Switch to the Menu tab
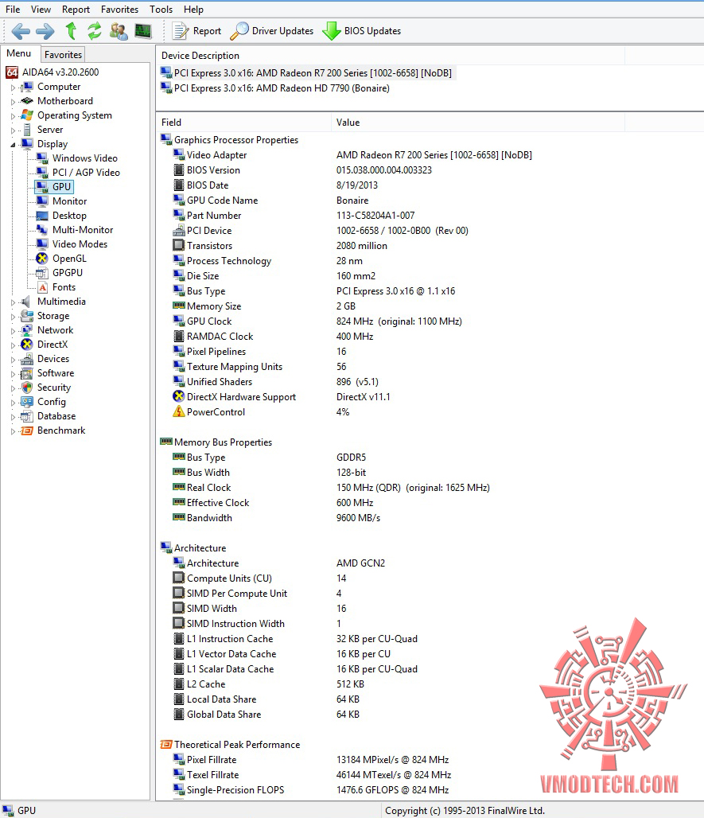 tap(19, 53)
